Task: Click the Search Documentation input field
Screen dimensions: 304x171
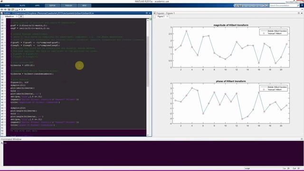Action: tap(283, 5)
